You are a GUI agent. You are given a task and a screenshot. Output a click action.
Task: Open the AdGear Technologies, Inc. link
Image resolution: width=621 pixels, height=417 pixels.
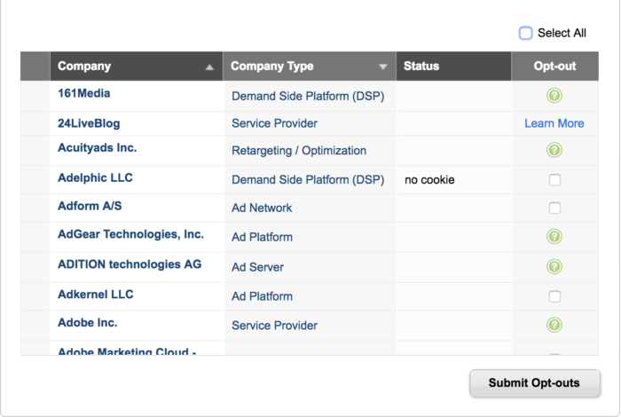pyautogui.click(x=130, y=234)
